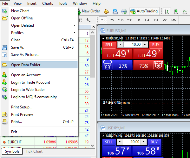Open the MetaEditor yellow book icon

(106, 11)
